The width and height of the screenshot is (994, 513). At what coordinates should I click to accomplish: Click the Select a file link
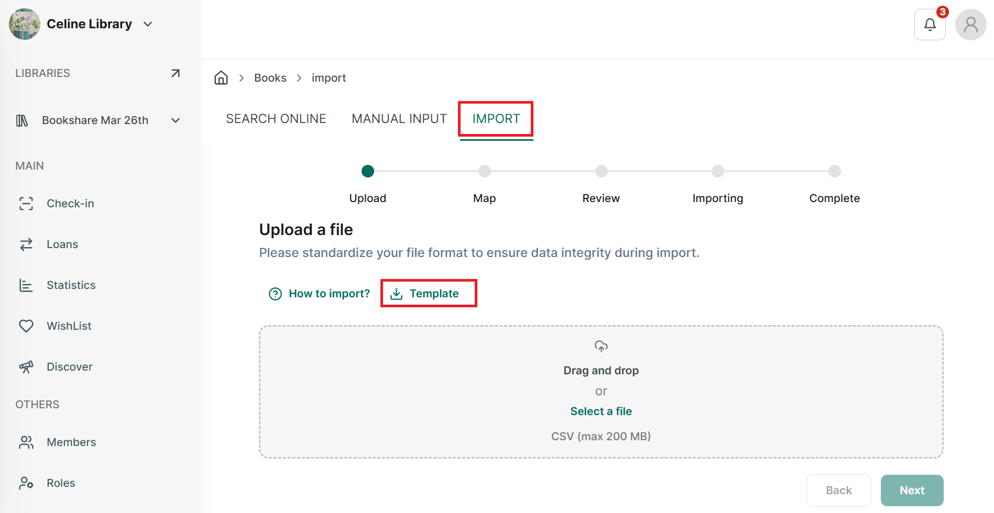(x=601, y=411)
